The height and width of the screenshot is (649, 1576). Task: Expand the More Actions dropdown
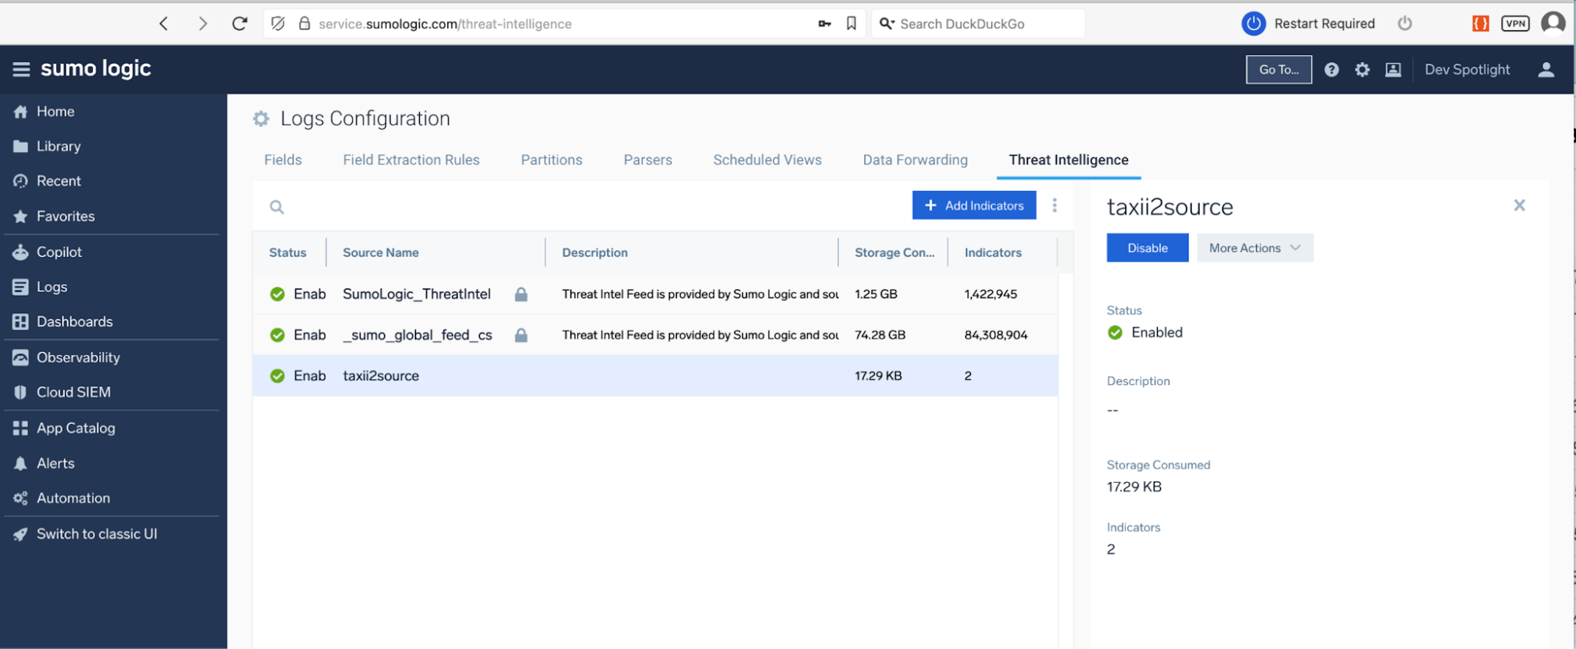coord(1254,248)
